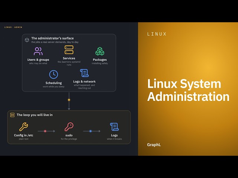Viewport: 238px width, 178px height.
Task: Click the 'Config in /etc' label
Action: click(23, 135)
